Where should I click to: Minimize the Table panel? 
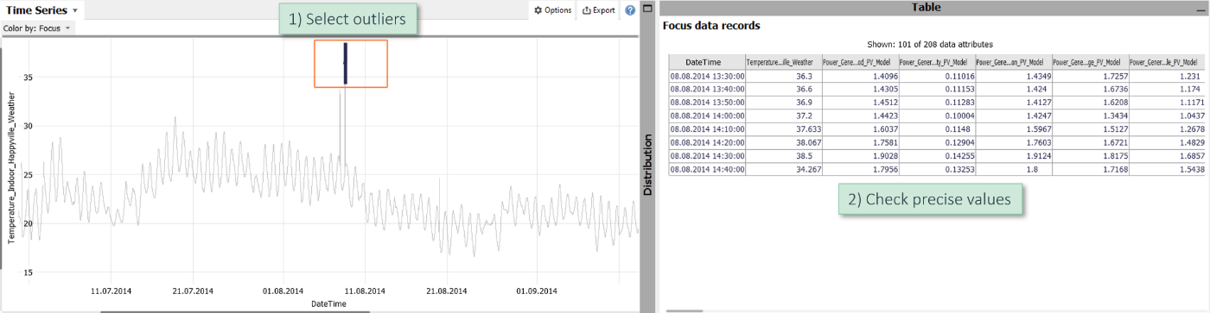point(1200,7)
